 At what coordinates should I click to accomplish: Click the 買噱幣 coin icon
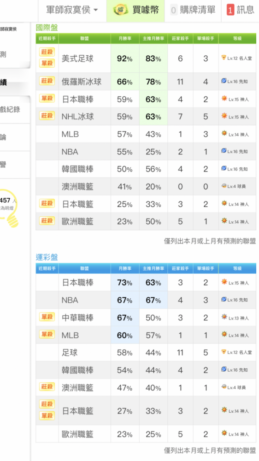(x=121, y=10)
